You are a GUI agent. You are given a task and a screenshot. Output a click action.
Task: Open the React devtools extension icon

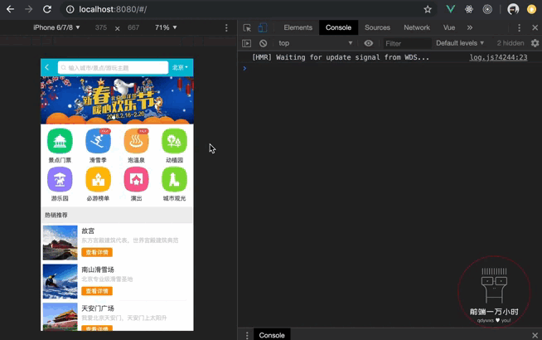[x=469, y=9]
